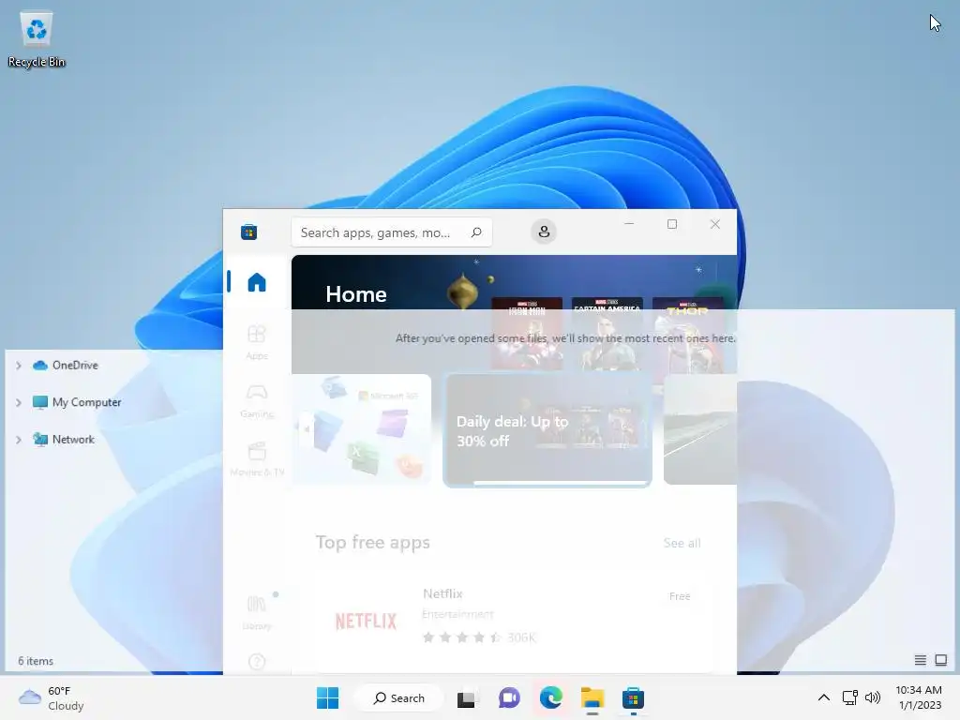The height and width of the screenshot is (720, 960).
Task: Open the weather widget showing 60°F Cloudy
Action: (52, 697)
